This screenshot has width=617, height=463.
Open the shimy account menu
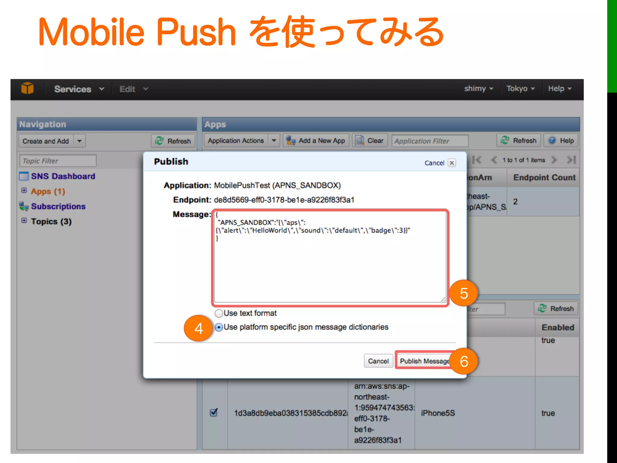pyautogui.click(x=479, y=89)
